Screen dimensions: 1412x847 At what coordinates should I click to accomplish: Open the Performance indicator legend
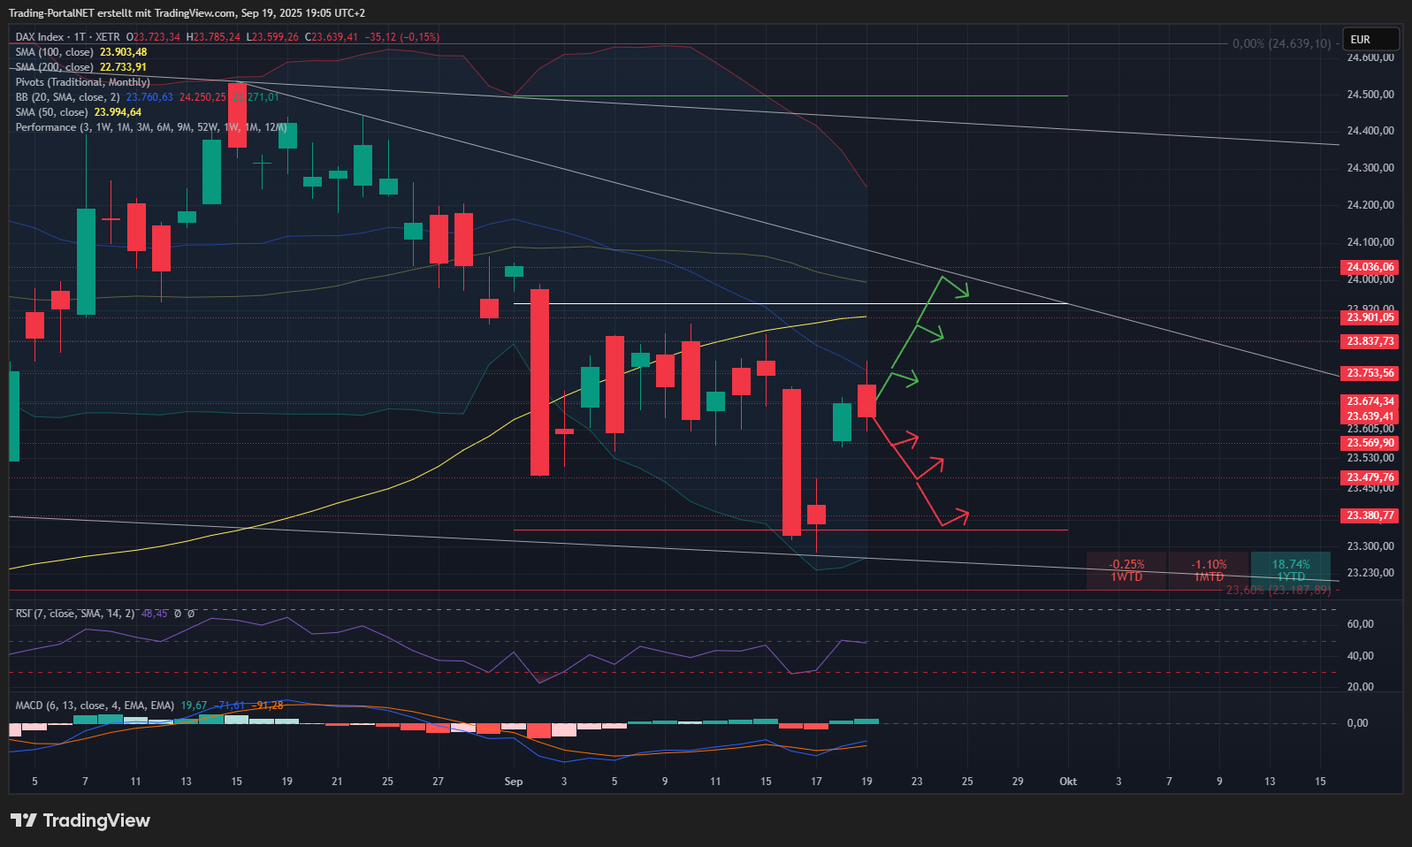(x=46, y=127)
